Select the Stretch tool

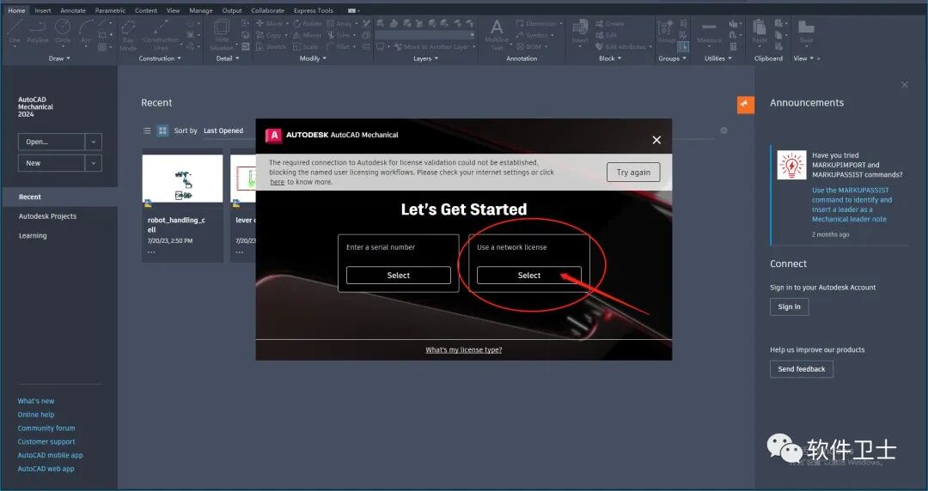271,46
